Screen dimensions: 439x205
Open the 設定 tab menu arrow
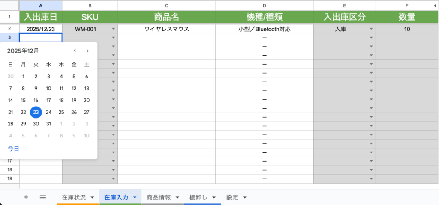(245, 198)
